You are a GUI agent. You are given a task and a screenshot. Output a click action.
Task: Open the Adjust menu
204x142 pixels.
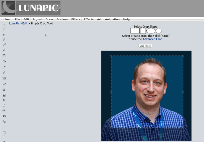[37, 19]
